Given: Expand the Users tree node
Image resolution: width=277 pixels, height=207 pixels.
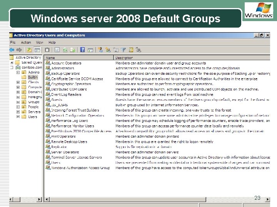Looking at the screenshot, I should pyautogui.click(x=18, y=117).
